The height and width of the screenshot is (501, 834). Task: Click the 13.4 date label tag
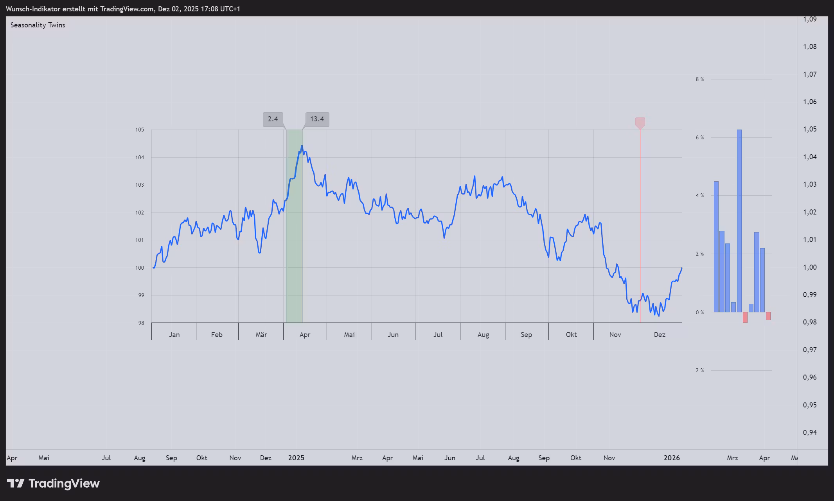(317, 119)
